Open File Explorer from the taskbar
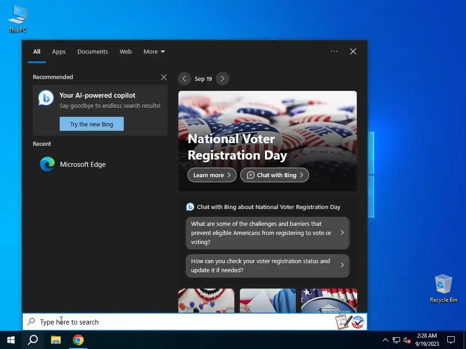Image resolution: width=466 pixels, height=349 pixels. [x=56, y=340]
